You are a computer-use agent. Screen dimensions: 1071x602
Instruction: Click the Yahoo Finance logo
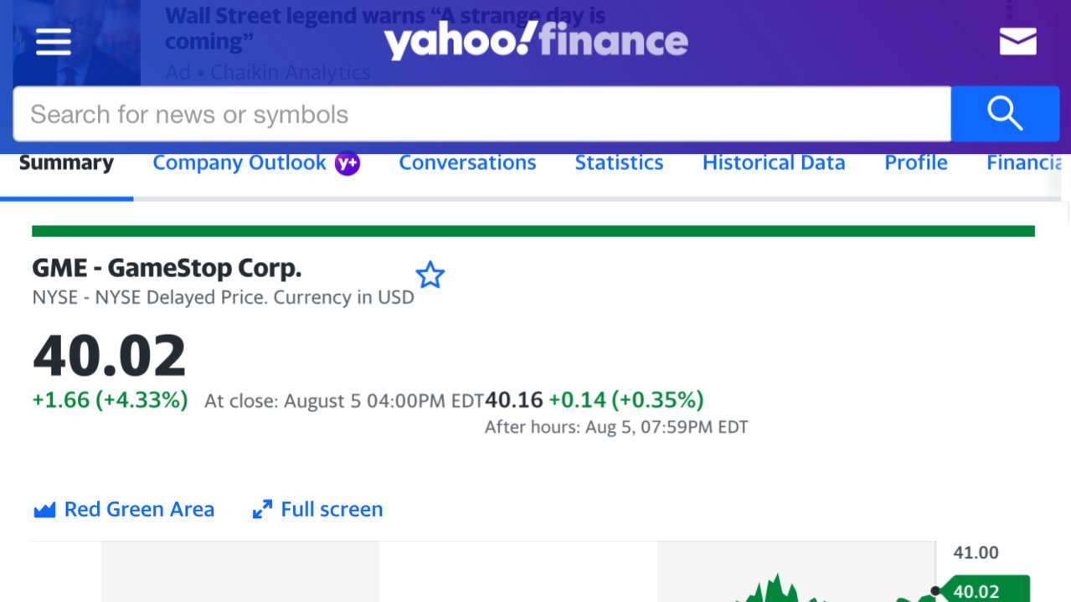click(x=536, y=41)
